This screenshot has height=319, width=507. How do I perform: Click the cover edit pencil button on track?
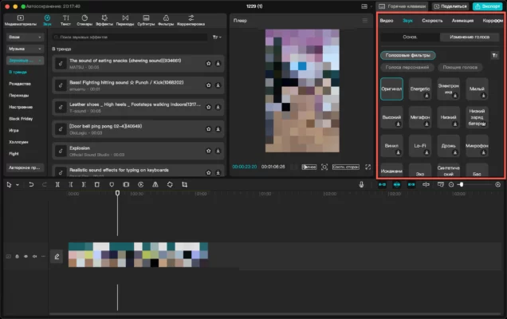57,257
